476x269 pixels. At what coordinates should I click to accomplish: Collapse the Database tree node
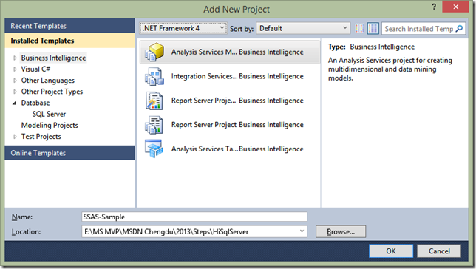tap(15, 103)
